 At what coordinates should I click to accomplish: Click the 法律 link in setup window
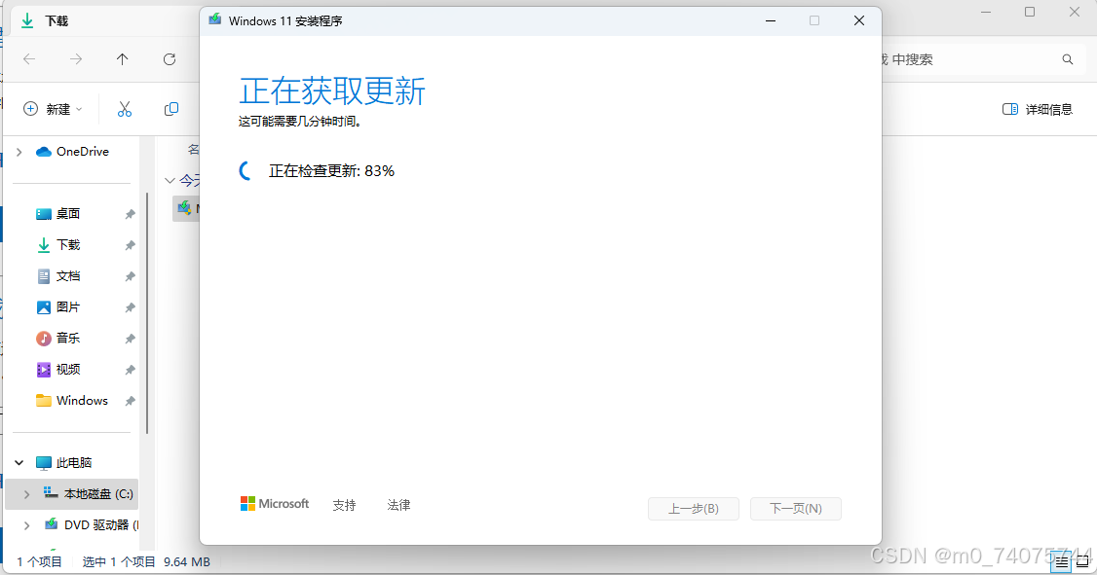click(398, 505)
